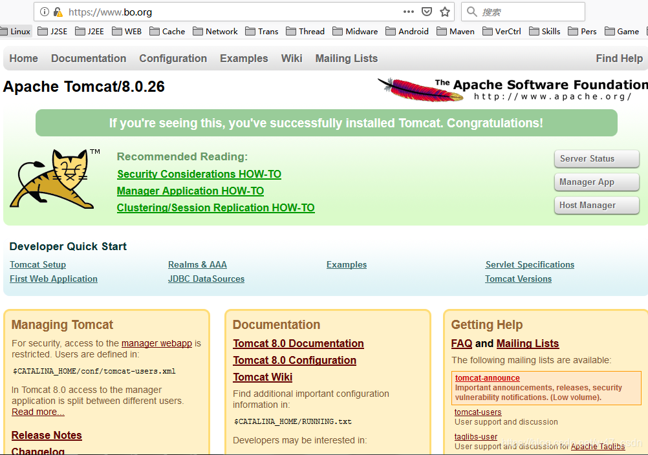The image size is (648, 455).
Task: Open the tomcat-announce mailing list link
Action: pyautogui.click(x=488, y=378)
